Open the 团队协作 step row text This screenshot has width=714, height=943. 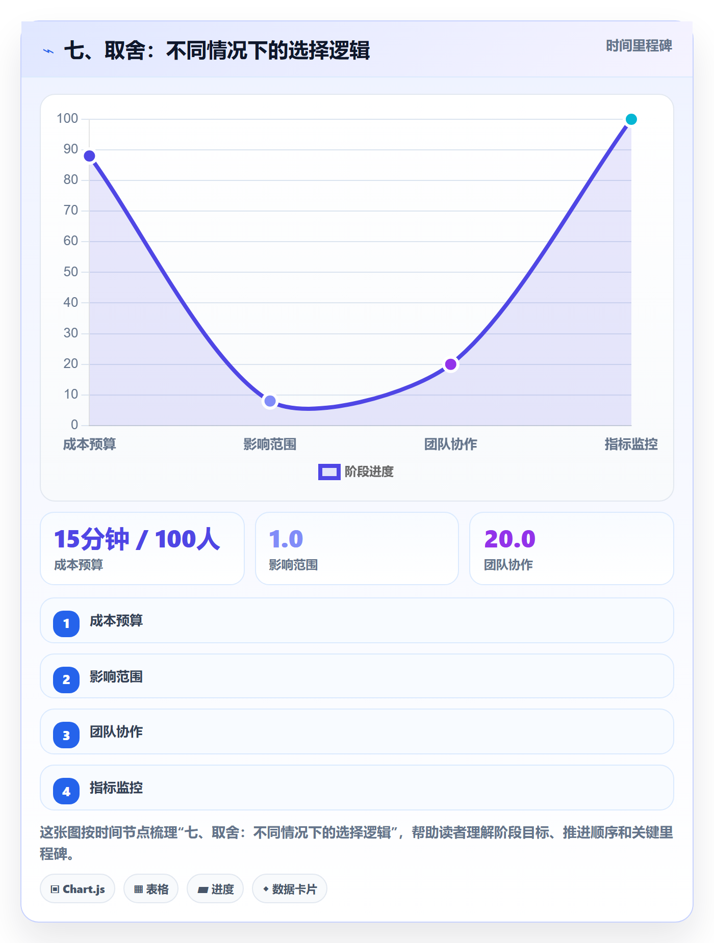116,732
